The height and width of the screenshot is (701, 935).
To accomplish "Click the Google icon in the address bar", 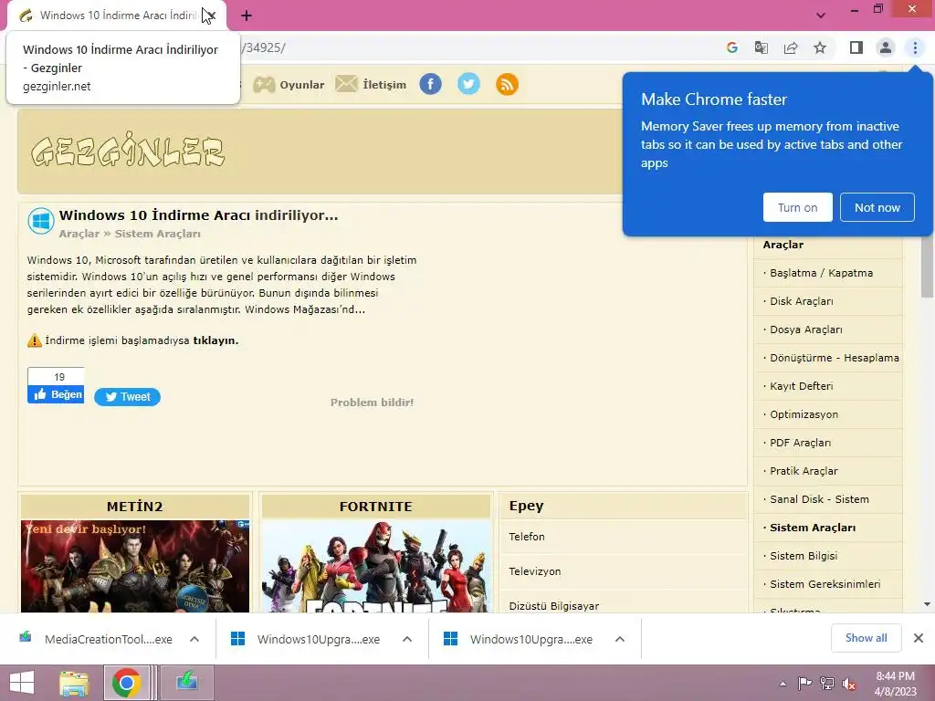I will coord(731,47).
